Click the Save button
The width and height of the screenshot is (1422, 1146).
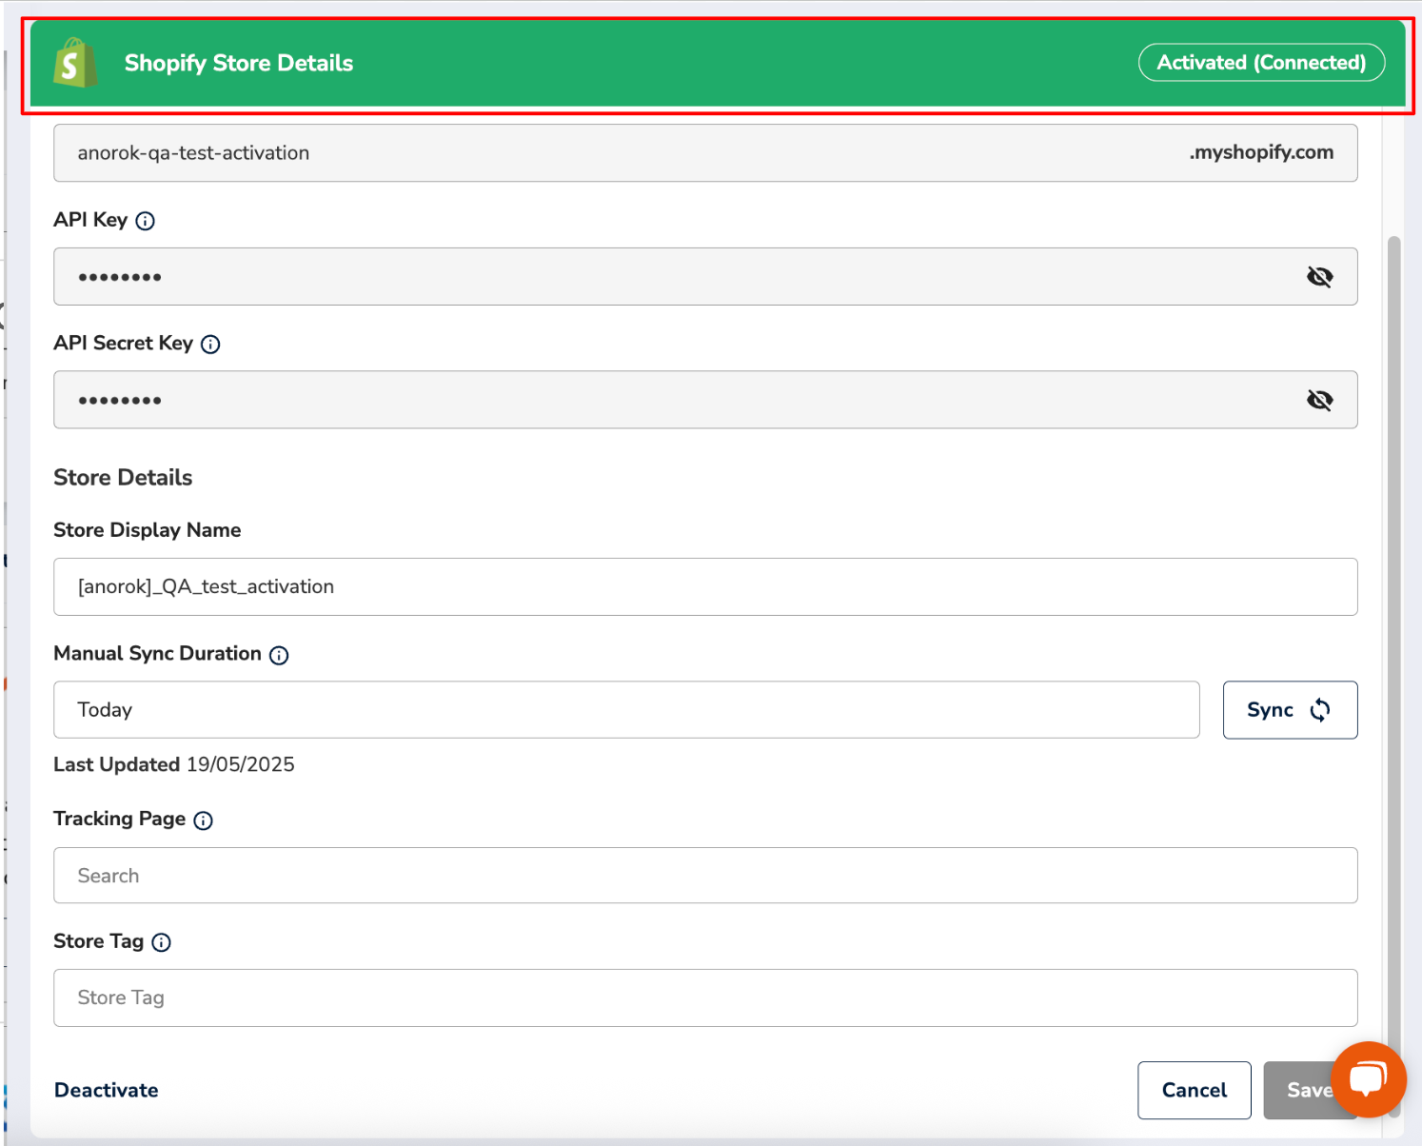click(1310, 1091)
